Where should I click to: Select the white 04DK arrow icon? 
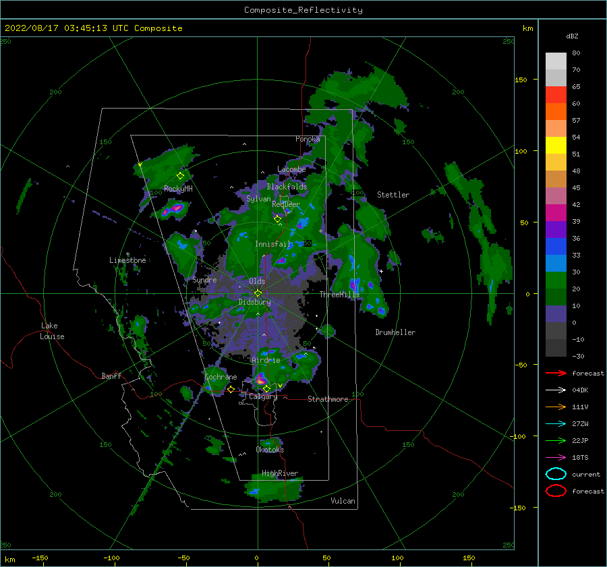tap(556, 390)
